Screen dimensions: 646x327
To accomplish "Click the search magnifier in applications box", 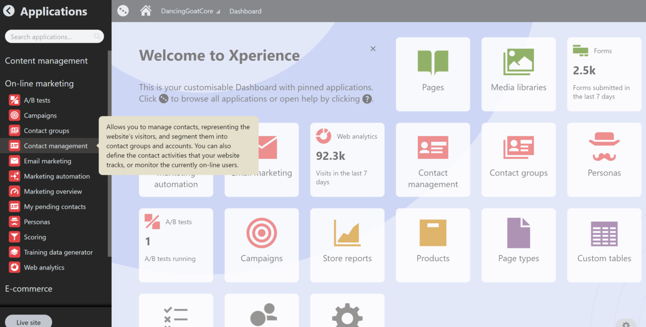I will click(97, 37).
